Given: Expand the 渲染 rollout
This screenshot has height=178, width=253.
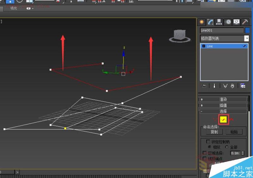Looking at the screenshot, I should click(223, 99).
